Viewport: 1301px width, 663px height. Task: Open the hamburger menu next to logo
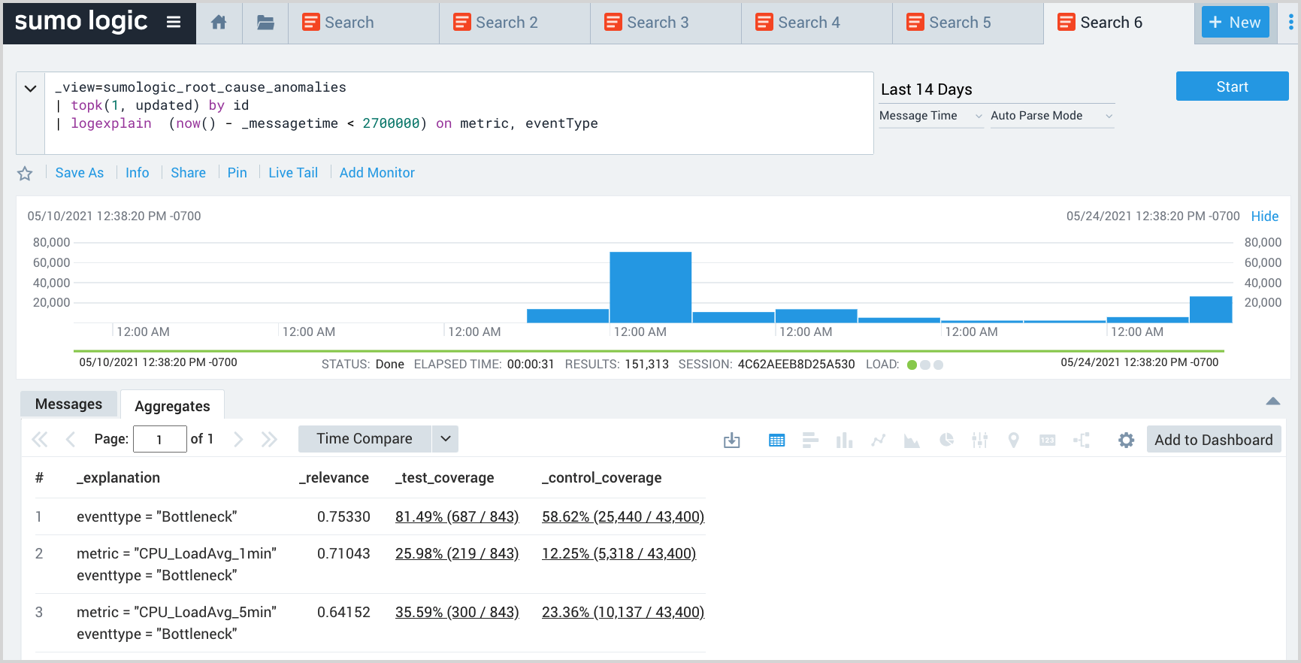pos(174,23)
